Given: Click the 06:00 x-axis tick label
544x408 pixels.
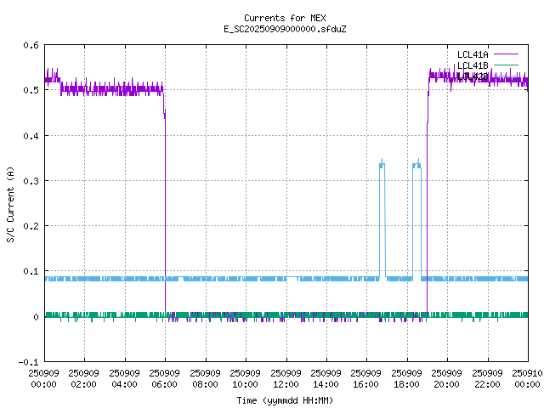Looking at the screenshot, I should 165,377.
